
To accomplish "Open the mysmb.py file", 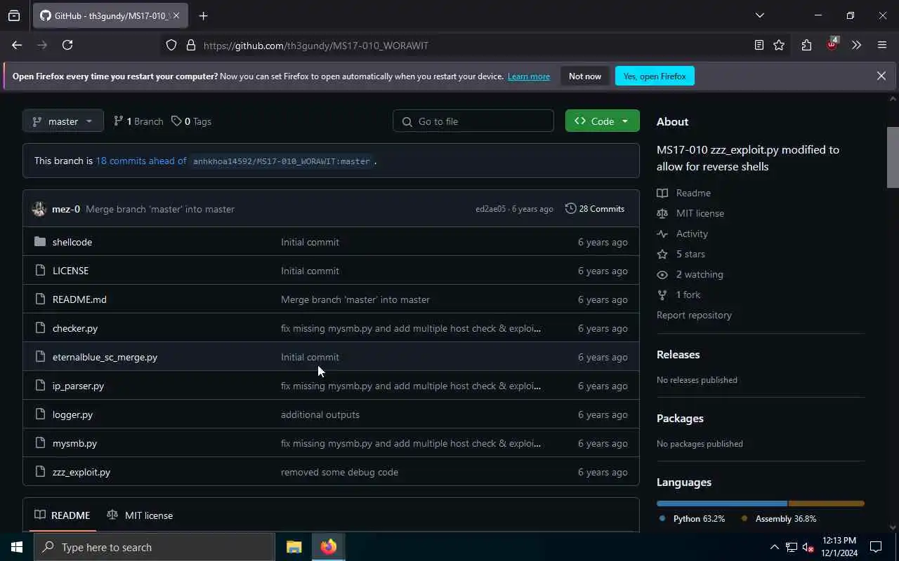I will coord(74,443).
